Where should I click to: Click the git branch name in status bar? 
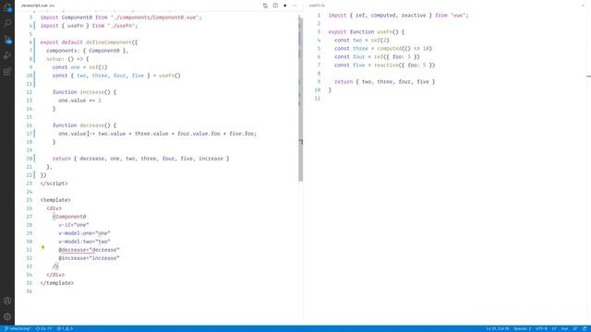tap(18, 328)
